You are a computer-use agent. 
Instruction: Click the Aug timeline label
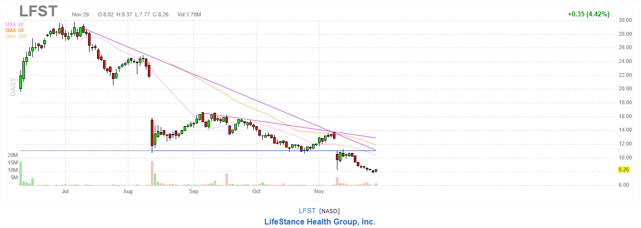pos(128,191)
